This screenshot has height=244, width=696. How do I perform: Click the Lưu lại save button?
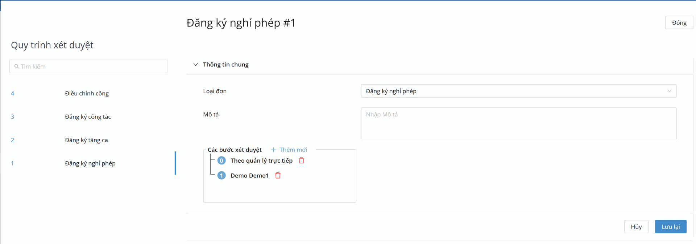coord(670,227)
